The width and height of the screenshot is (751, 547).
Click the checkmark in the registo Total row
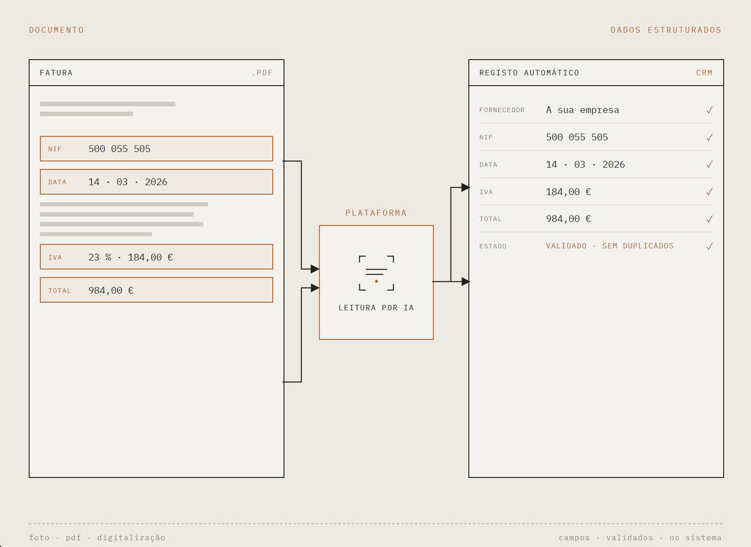tap(709, 219)
